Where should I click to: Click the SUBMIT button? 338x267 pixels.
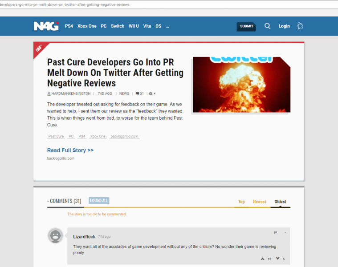pos(246,26)
